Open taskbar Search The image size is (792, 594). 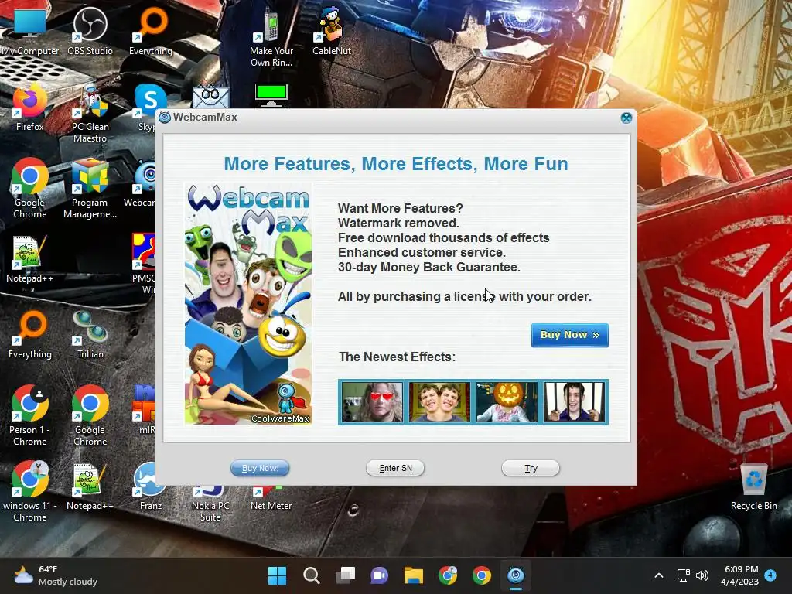[x=311, y=575]
